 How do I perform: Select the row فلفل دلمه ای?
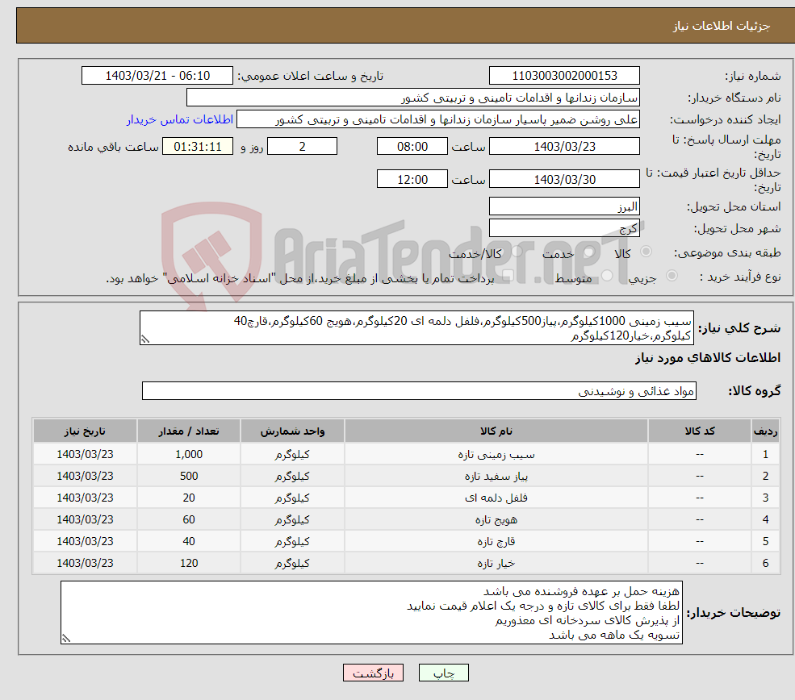(407, 498)
